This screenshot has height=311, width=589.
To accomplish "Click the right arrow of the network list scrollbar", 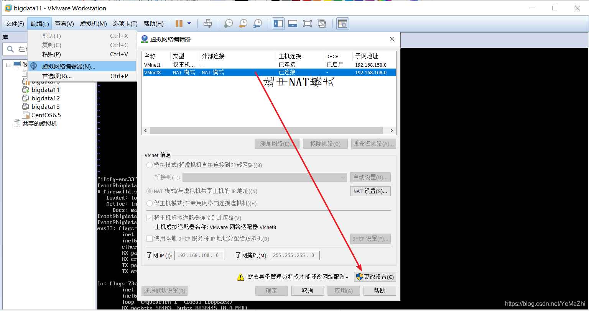I will click(x=392, y=131).
